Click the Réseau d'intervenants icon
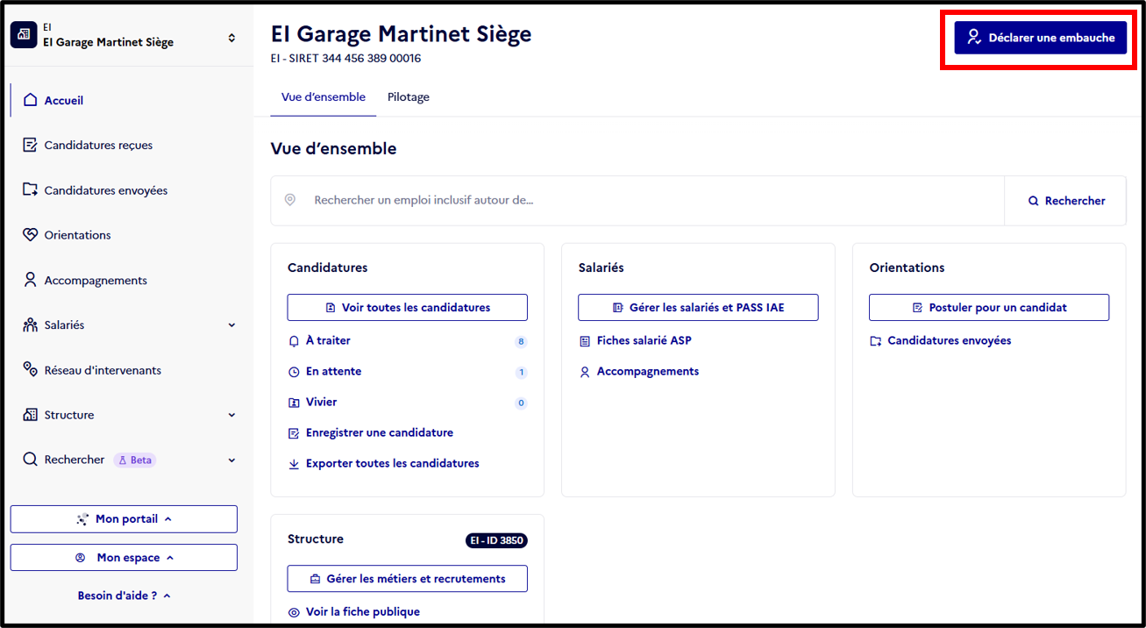1146x628 pixels. click(x=31, y=369)
